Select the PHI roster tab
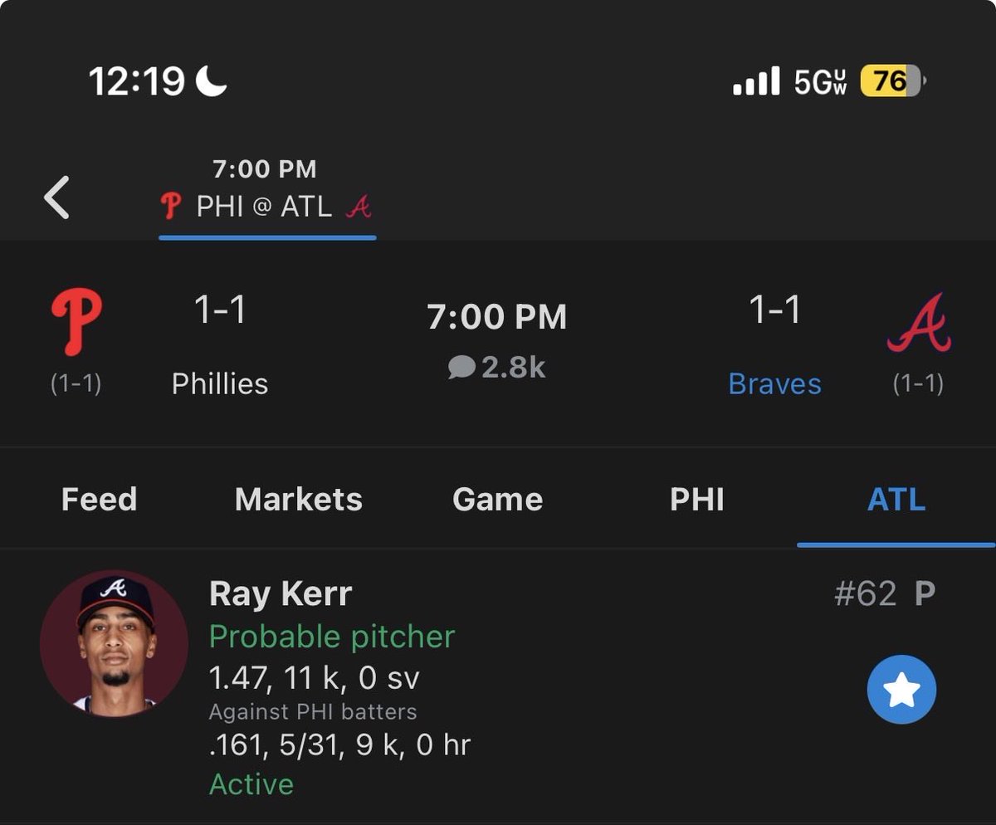 click(697, 500)
